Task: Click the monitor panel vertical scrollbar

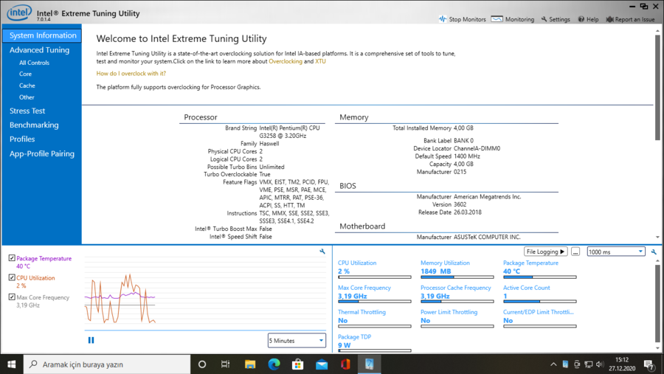Action: 657,305
